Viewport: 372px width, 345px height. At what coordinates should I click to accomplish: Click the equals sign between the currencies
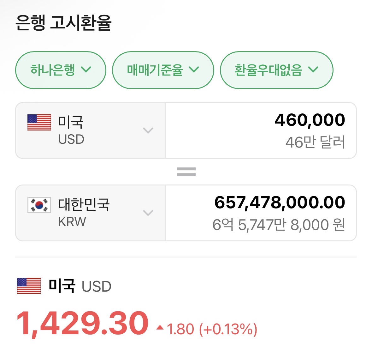[x=186, y=172]
